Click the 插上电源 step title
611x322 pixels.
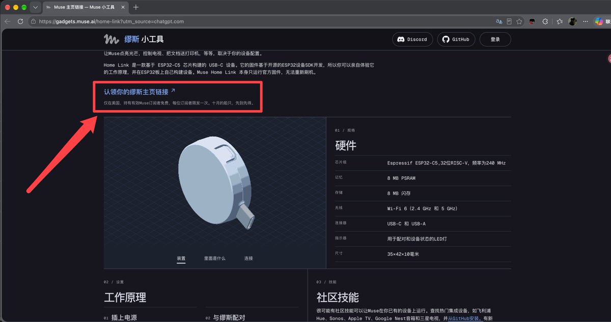(x=124, y=318)
